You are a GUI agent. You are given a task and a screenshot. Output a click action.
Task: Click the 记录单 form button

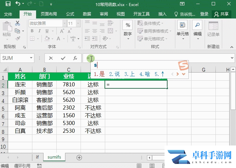213,29
